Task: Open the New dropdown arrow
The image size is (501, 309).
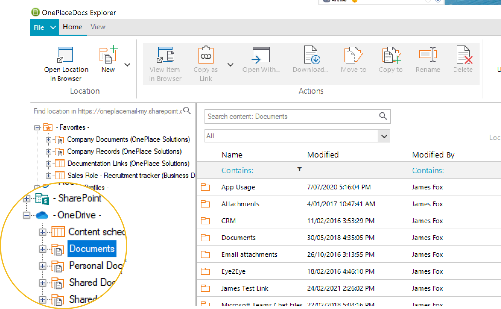Action: click(x=127, y=65)
